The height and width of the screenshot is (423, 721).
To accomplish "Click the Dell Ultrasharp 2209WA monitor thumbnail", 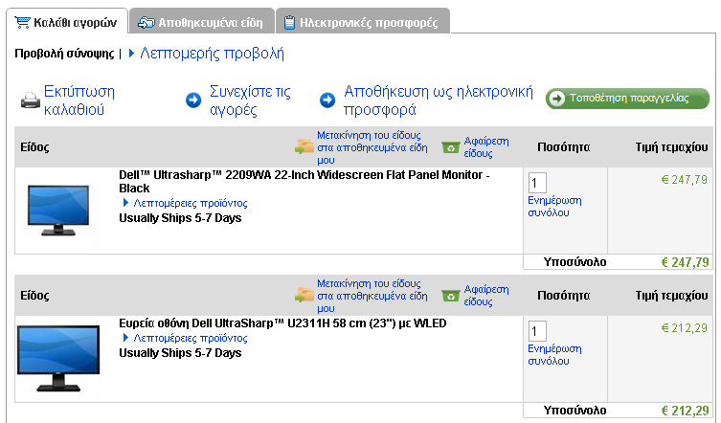I will (x=58, y=211).
